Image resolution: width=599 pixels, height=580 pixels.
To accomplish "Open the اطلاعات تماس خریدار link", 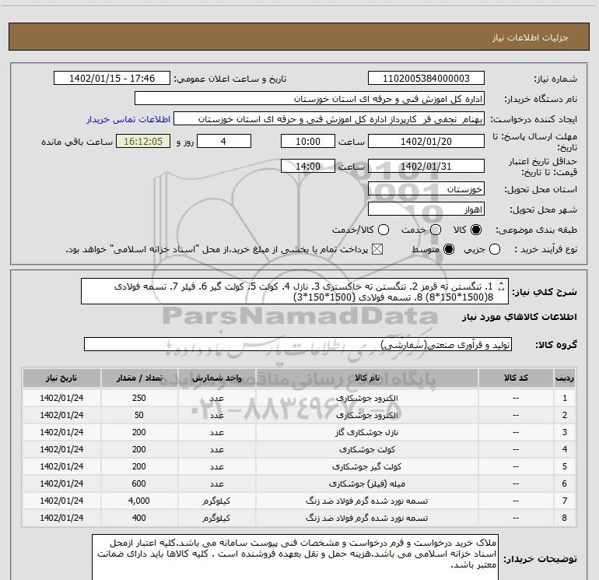I will [128, 119].
